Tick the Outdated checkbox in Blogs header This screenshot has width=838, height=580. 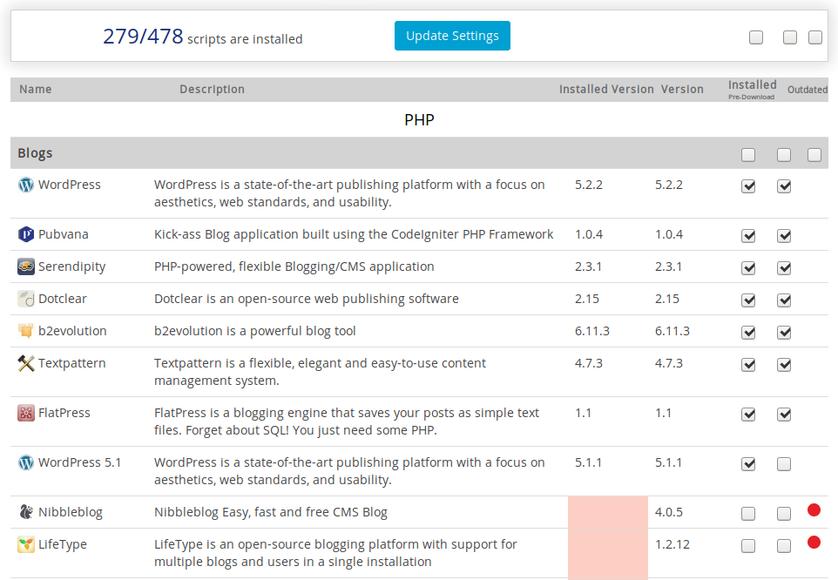coord(814,155)
